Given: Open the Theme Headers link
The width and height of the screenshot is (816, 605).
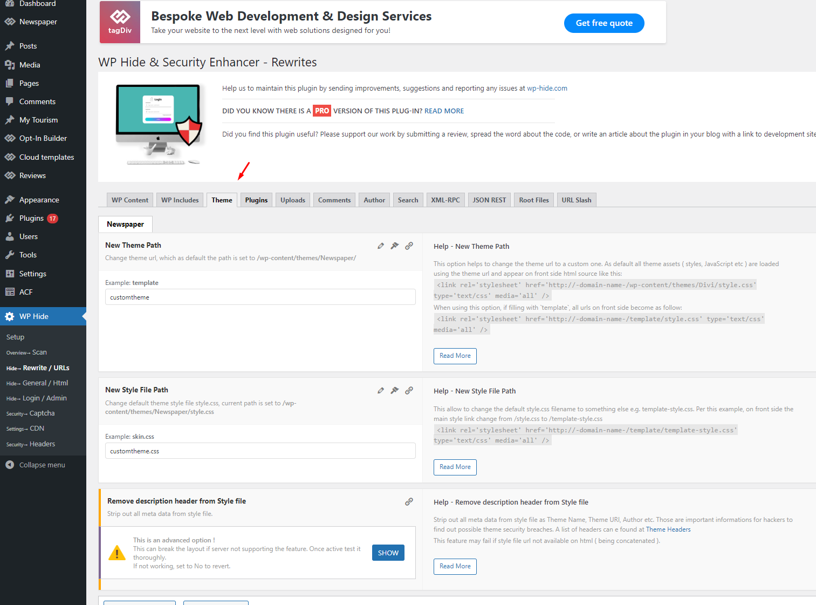Looking at the screenshot, I should click(668, 529).
